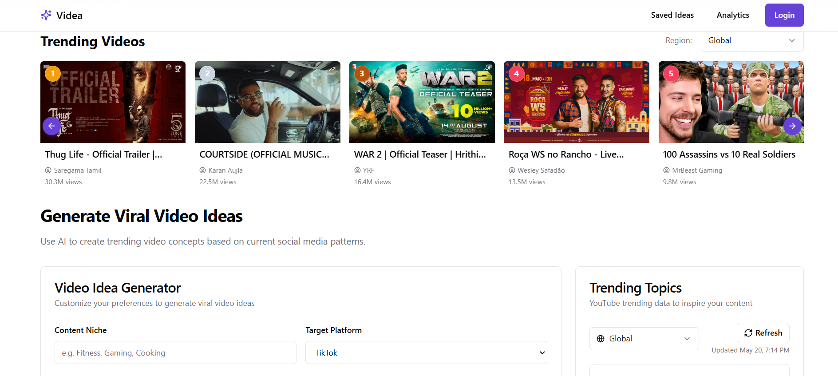Click the Updated May 20, 7:14 PM text
Screen dimensions: 838x376
coord(751,350)
